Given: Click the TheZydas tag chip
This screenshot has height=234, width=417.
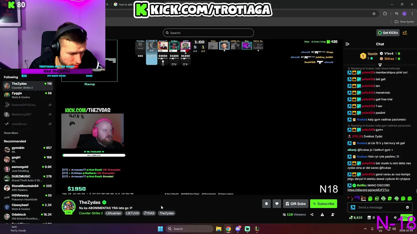Looking at the screenshot, I should pos(166,213).
